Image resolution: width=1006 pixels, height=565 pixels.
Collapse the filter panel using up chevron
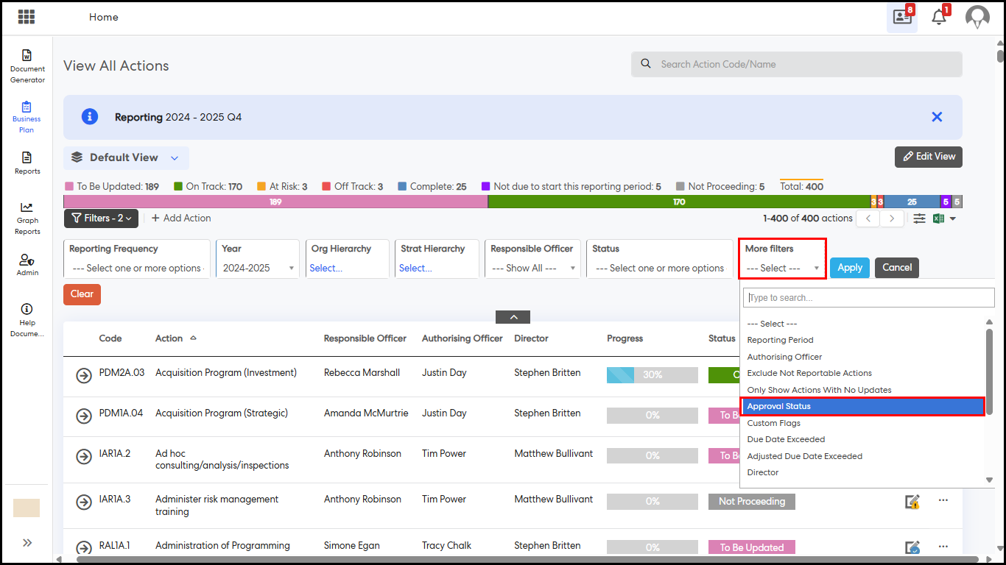(513, 317)
